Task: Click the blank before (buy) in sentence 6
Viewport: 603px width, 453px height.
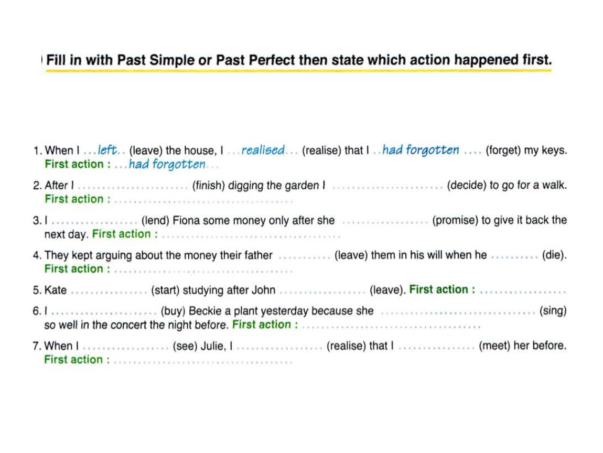Action: [104, 312]
